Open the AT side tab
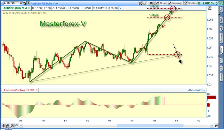The width and height of the screenshot is (224, 130). tap(221, 28)
